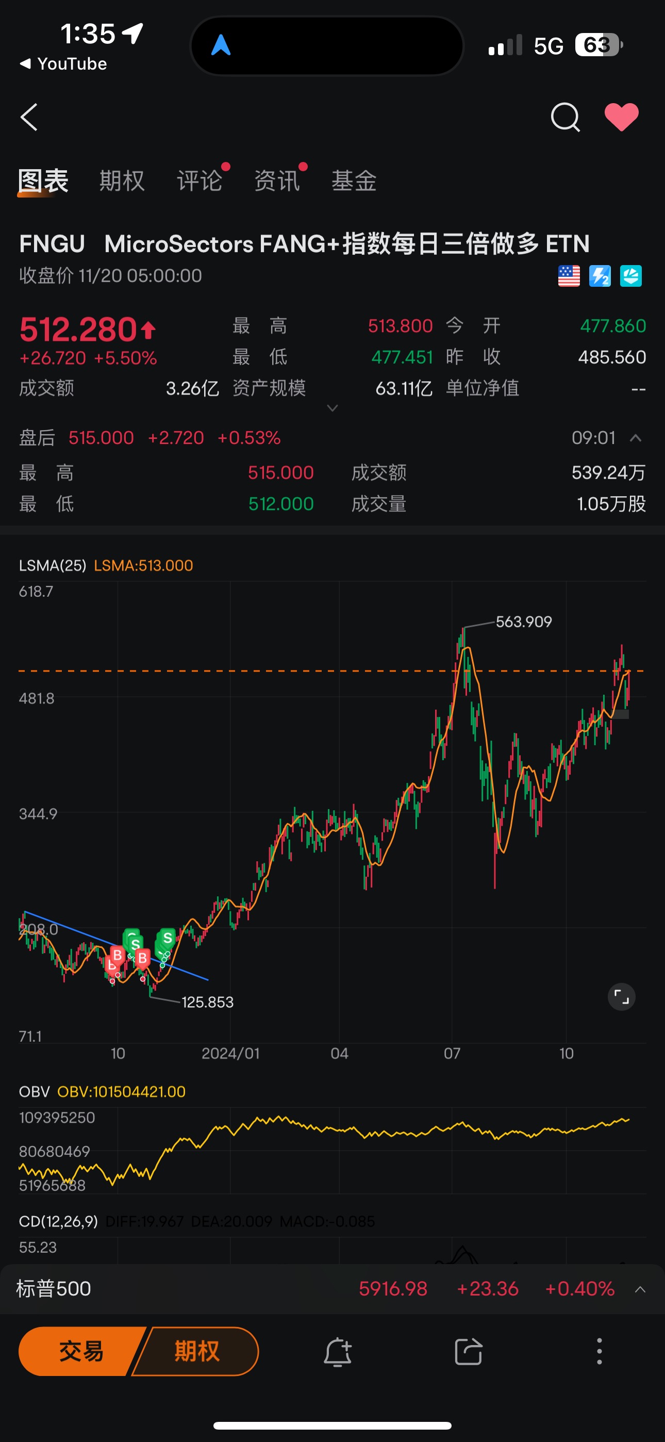
Task: Toggle the pink heart favorite icon
Action: point(621,117)
